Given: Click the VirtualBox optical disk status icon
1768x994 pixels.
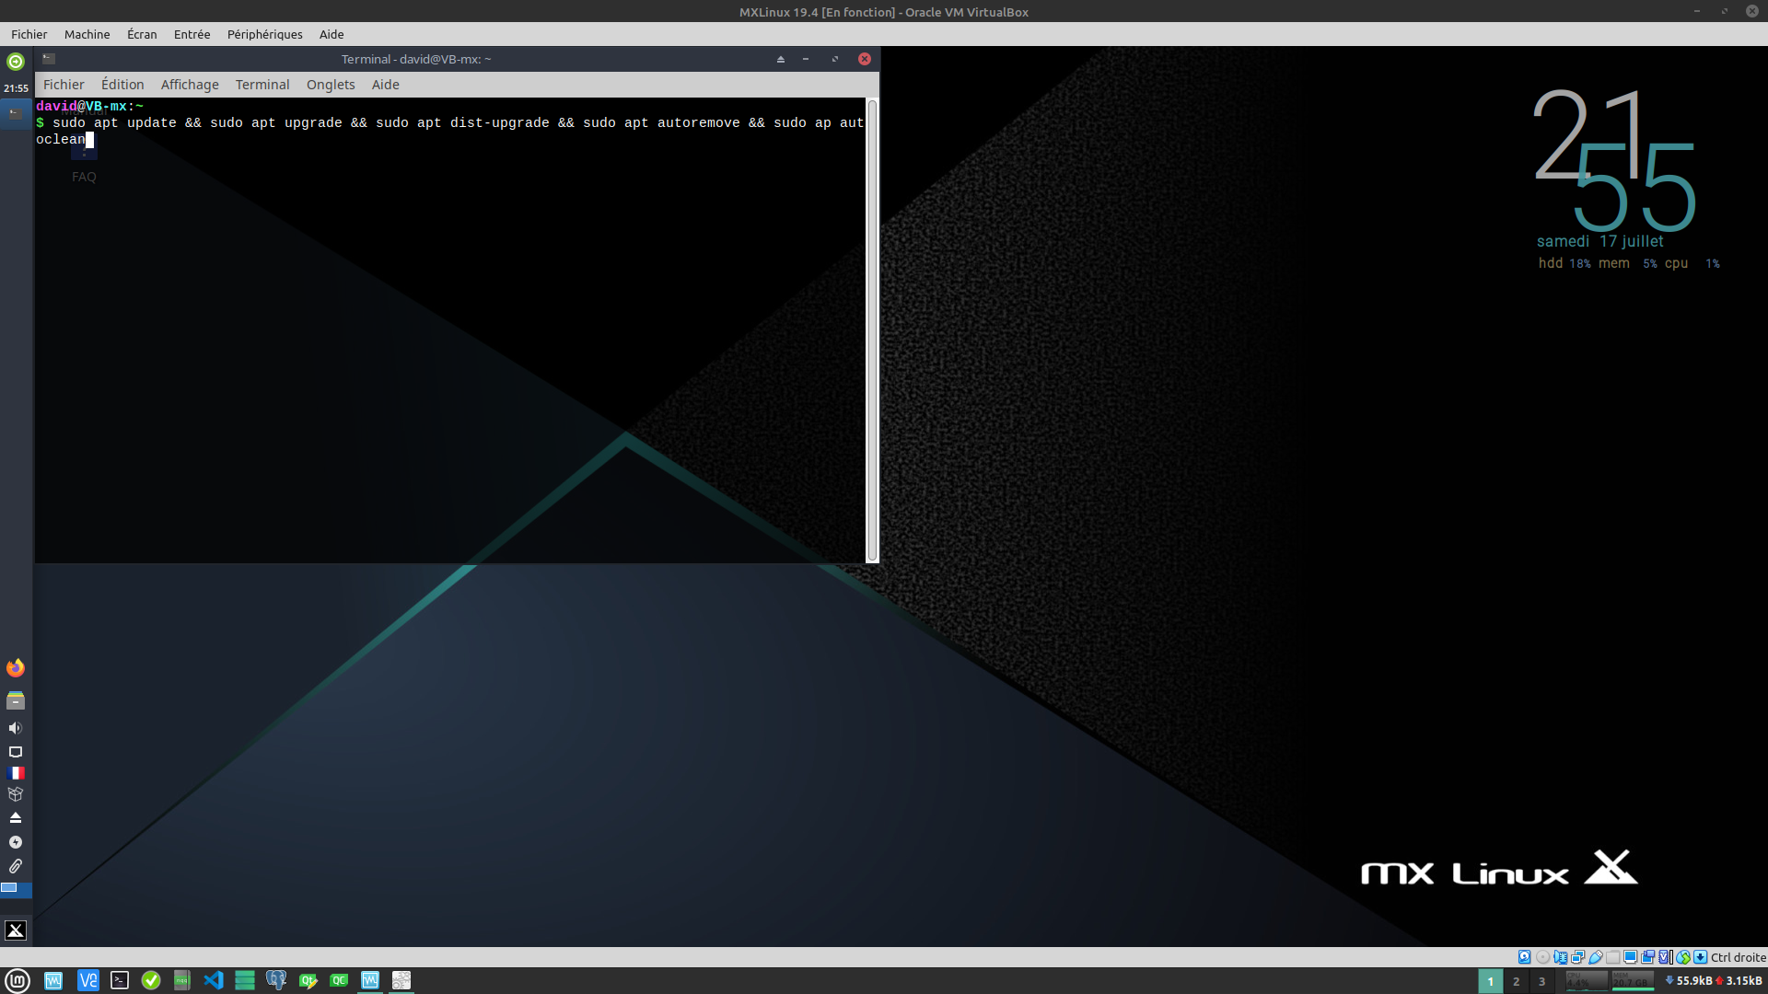Looking at the screenshot, I should [1542, 957].
